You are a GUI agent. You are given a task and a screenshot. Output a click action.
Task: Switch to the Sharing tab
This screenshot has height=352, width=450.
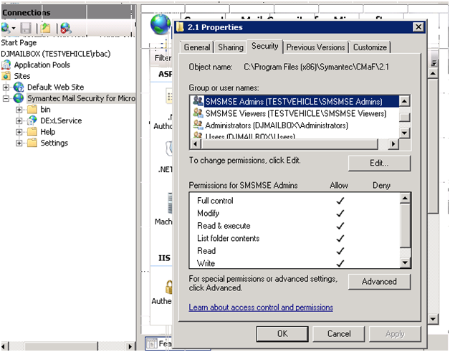(231, 47)
